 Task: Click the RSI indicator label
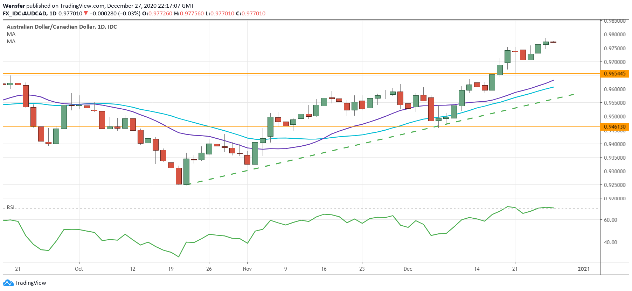(x=11, y=208)
